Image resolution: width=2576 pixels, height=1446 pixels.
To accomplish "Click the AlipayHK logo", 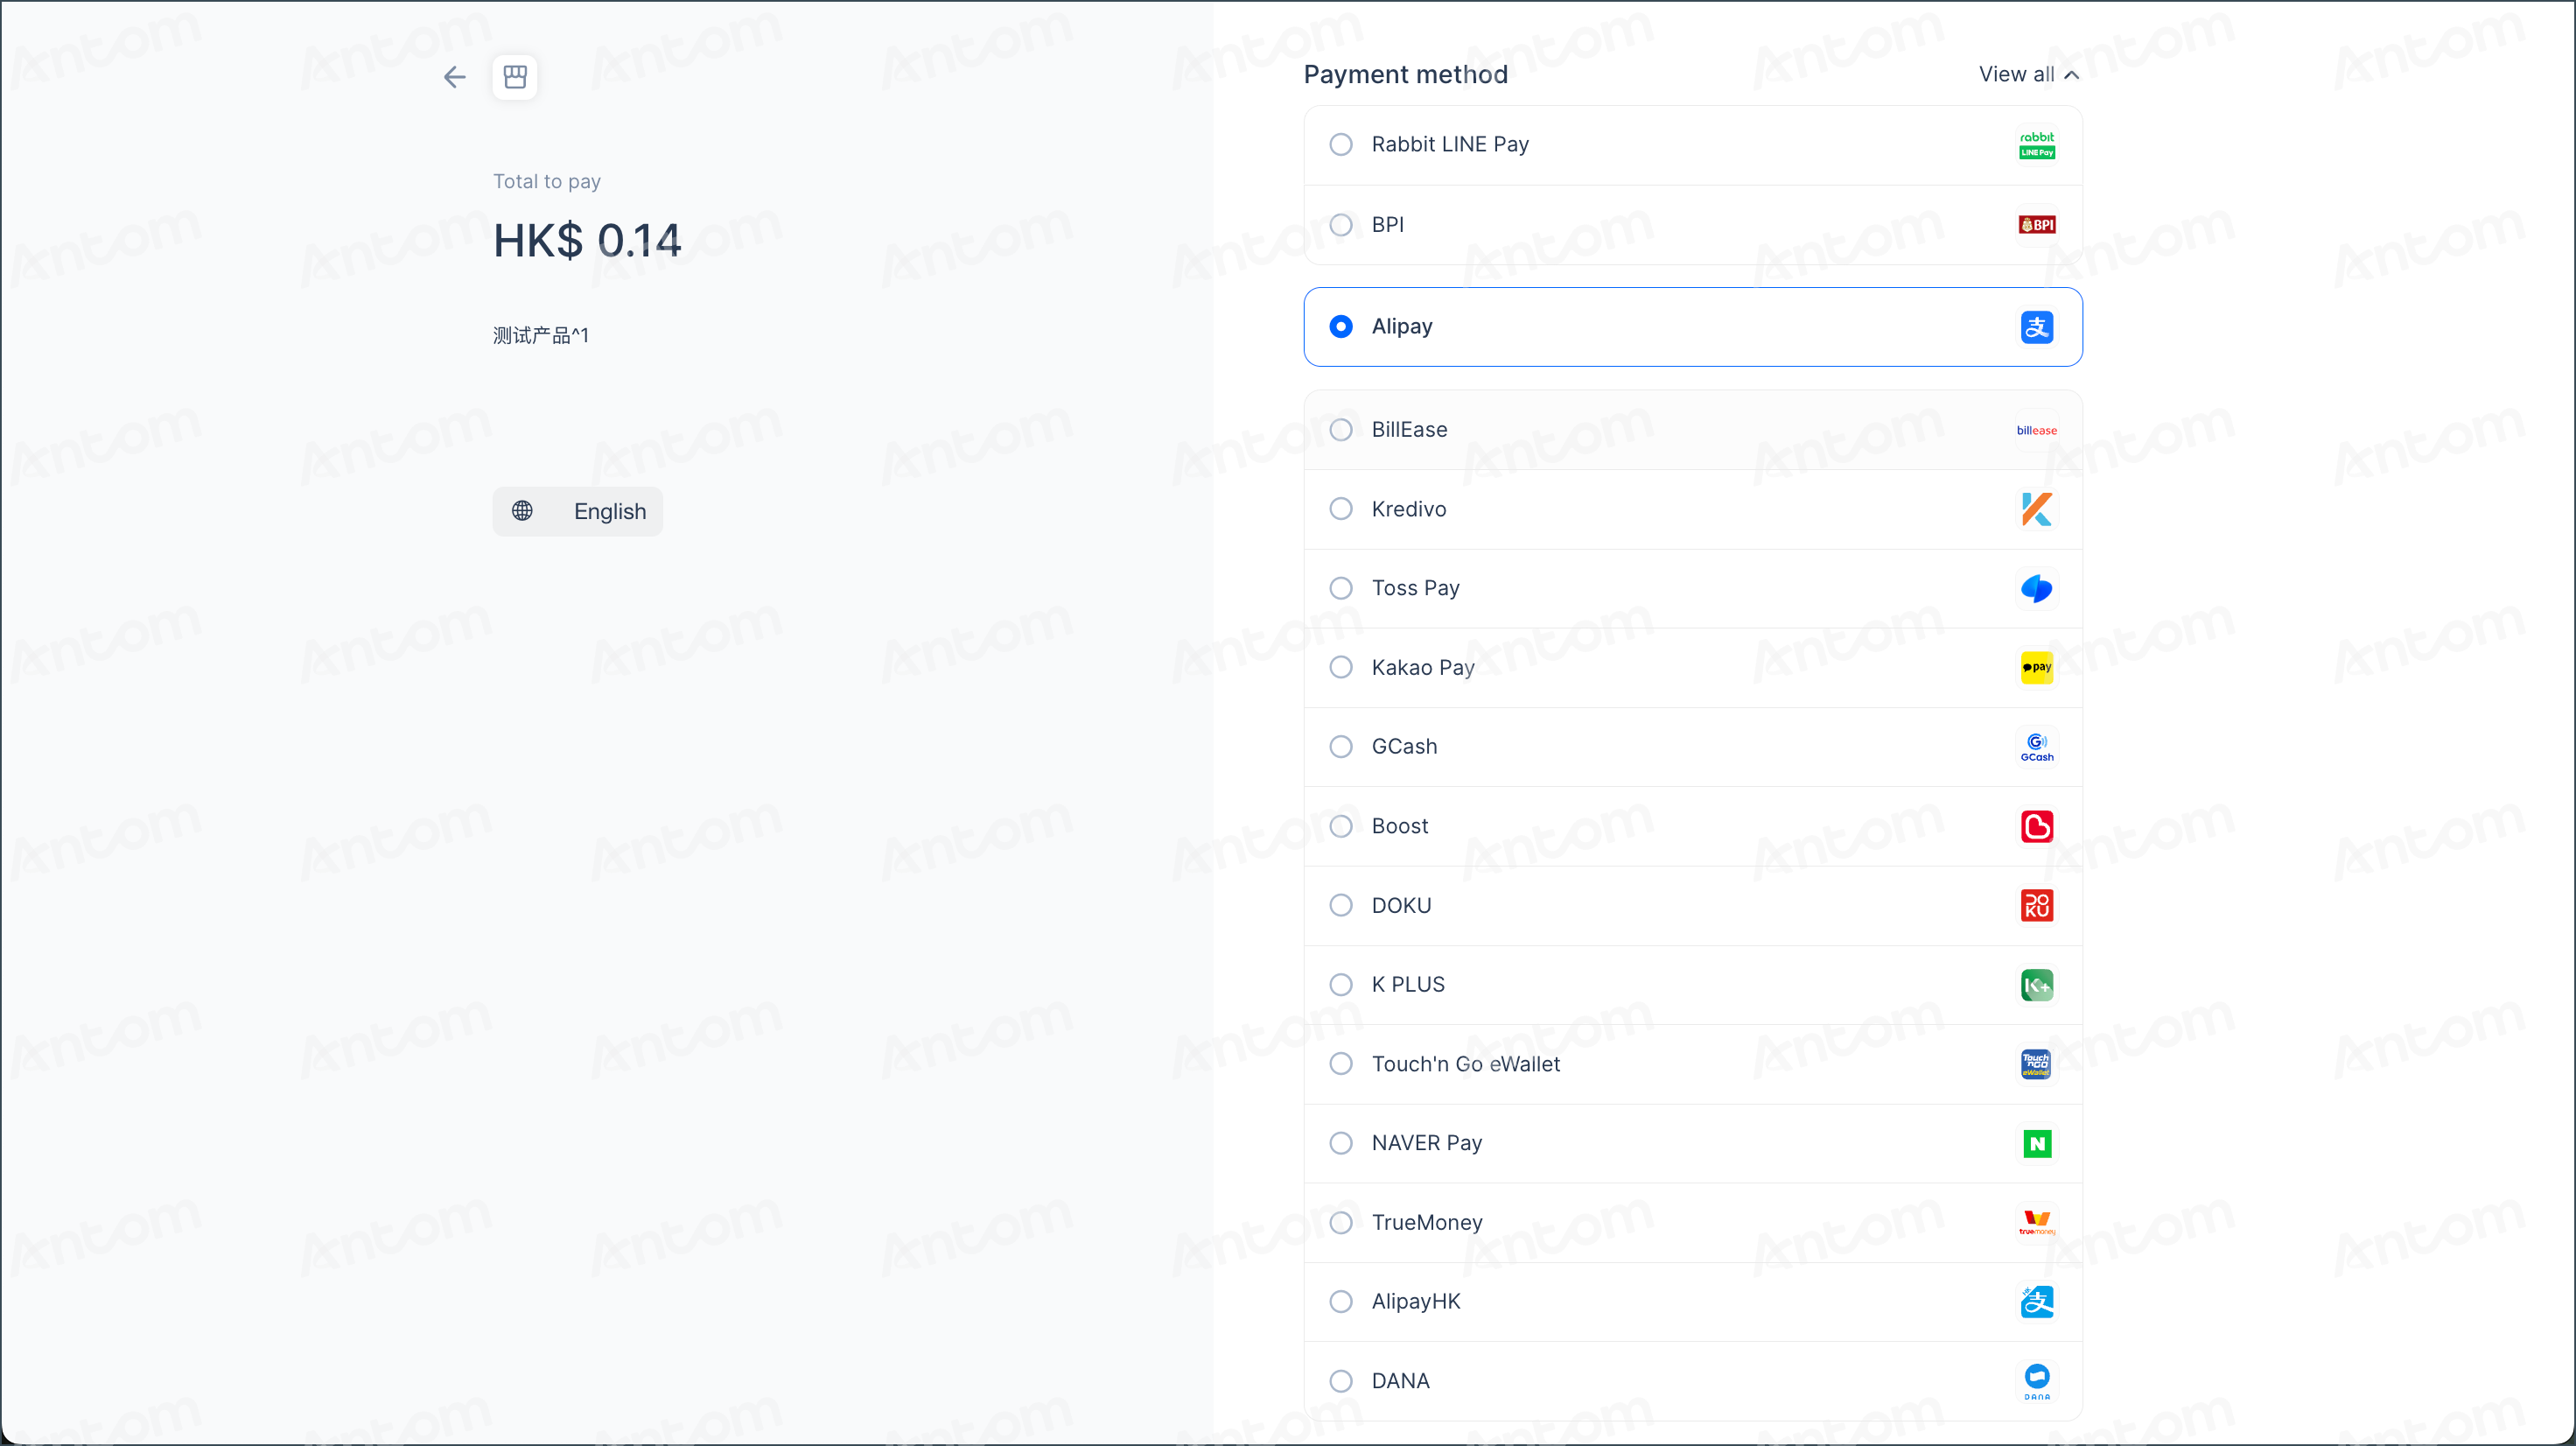I will (x=2036, y=1302).
